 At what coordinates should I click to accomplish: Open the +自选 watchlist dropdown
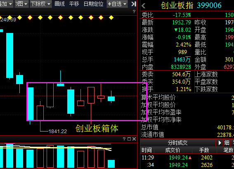117,4
